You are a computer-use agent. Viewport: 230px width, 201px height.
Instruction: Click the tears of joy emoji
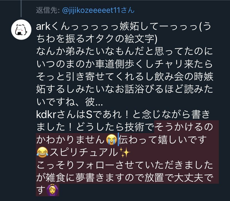click(x=42, y=152)
